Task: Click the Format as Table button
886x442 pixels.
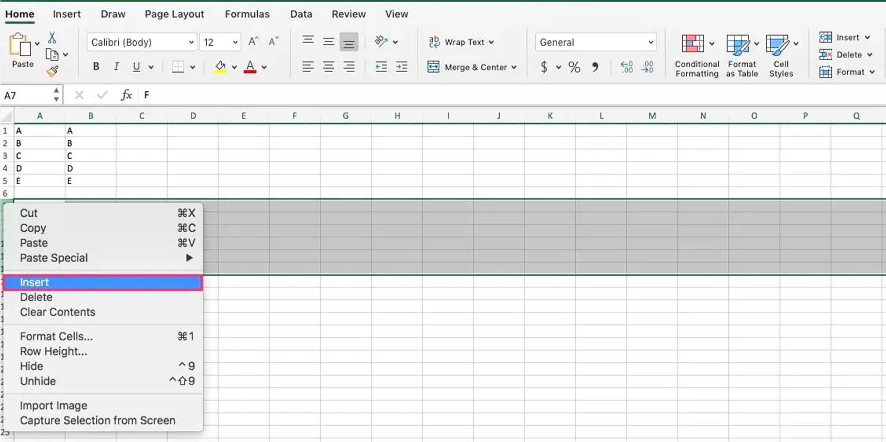Action: (742, 55)
